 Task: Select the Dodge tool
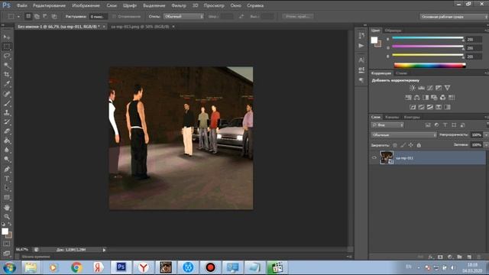click(7, 160)
